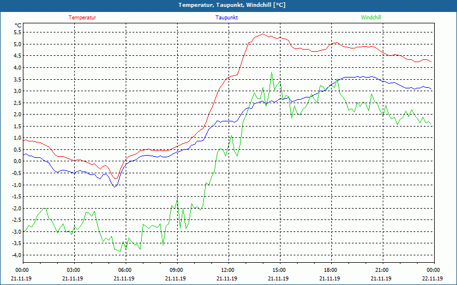This screenshot has height=285, width=457.
Task: Click the 3,0 y-axis value
Action: coord(18,91)
